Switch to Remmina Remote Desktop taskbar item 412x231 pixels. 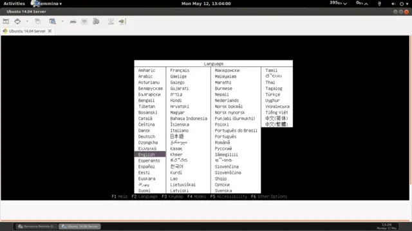coord(36,227)
